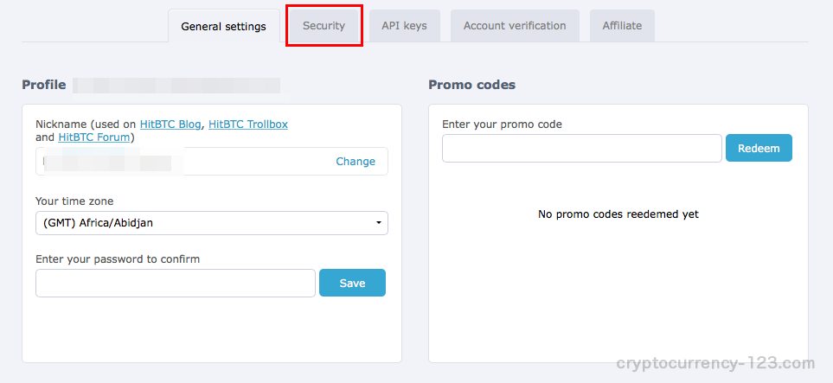Open the (GMT) Africa/Abidjan selector
The height and width of the screenshot is (383, 833).
[211, 223]
